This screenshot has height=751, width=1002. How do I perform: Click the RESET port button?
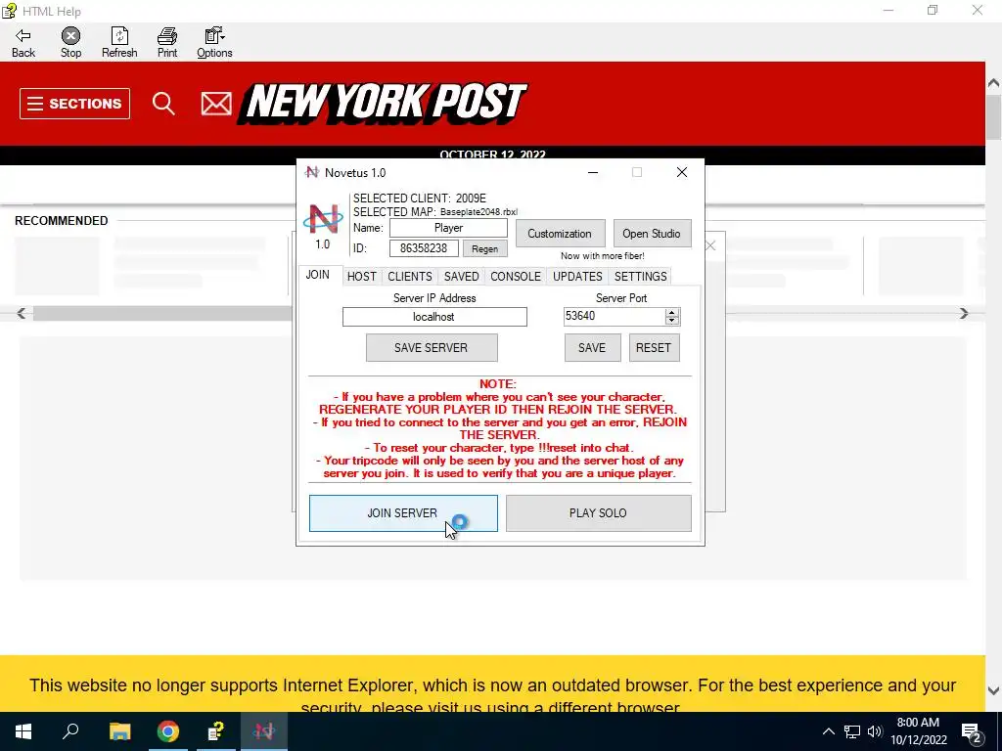(x=655, y=348)
